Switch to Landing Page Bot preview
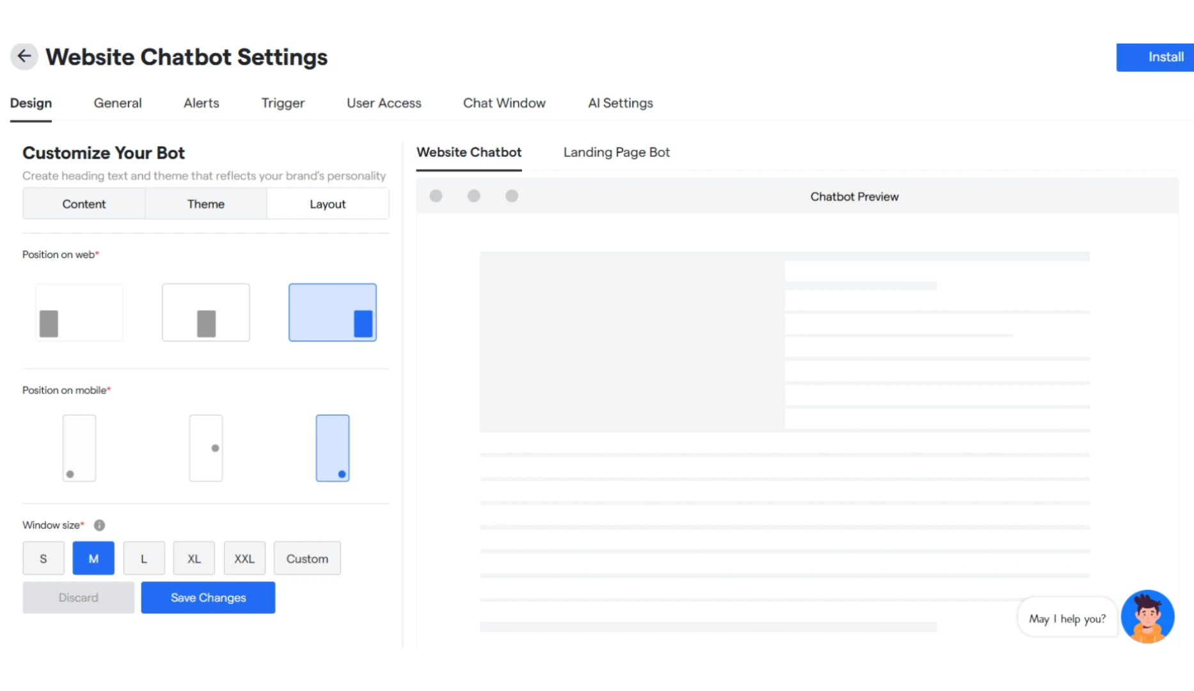1194x691 pixels. click(617, 152)
